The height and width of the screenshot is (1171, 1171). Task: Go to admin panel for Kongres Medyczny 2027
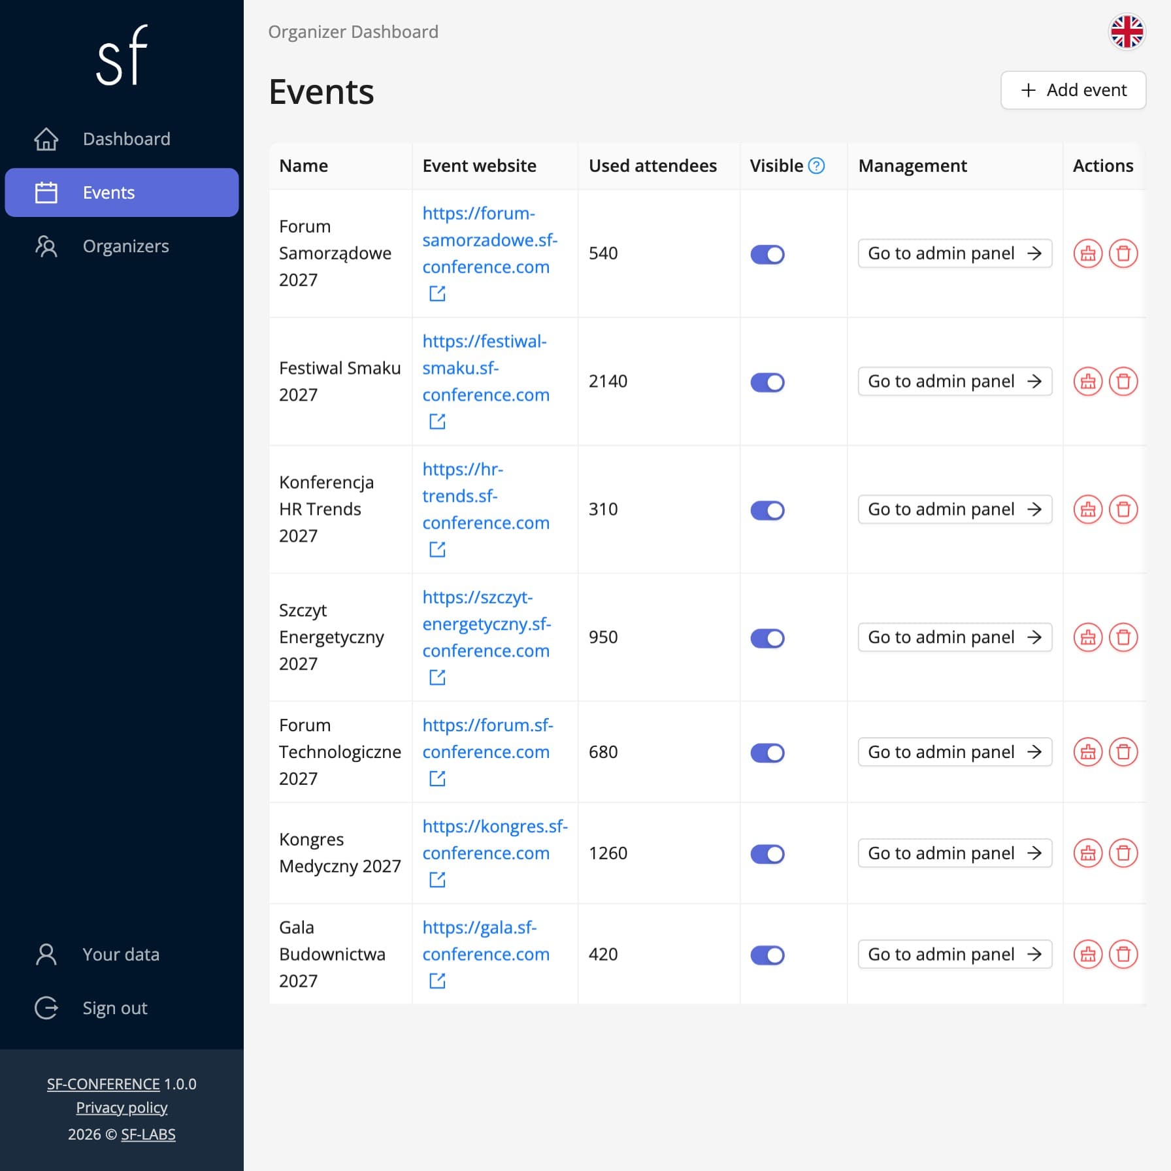(x=955, y=853)
